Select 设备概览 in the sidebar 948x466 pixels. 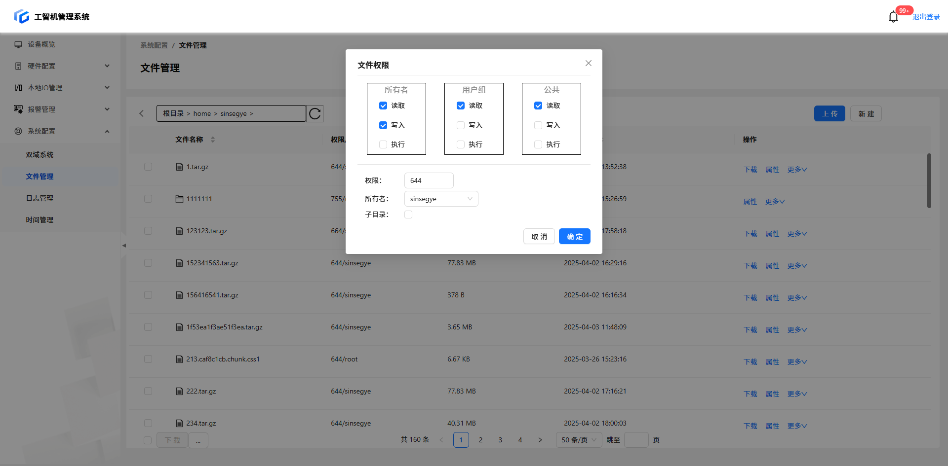coord(41,44)
